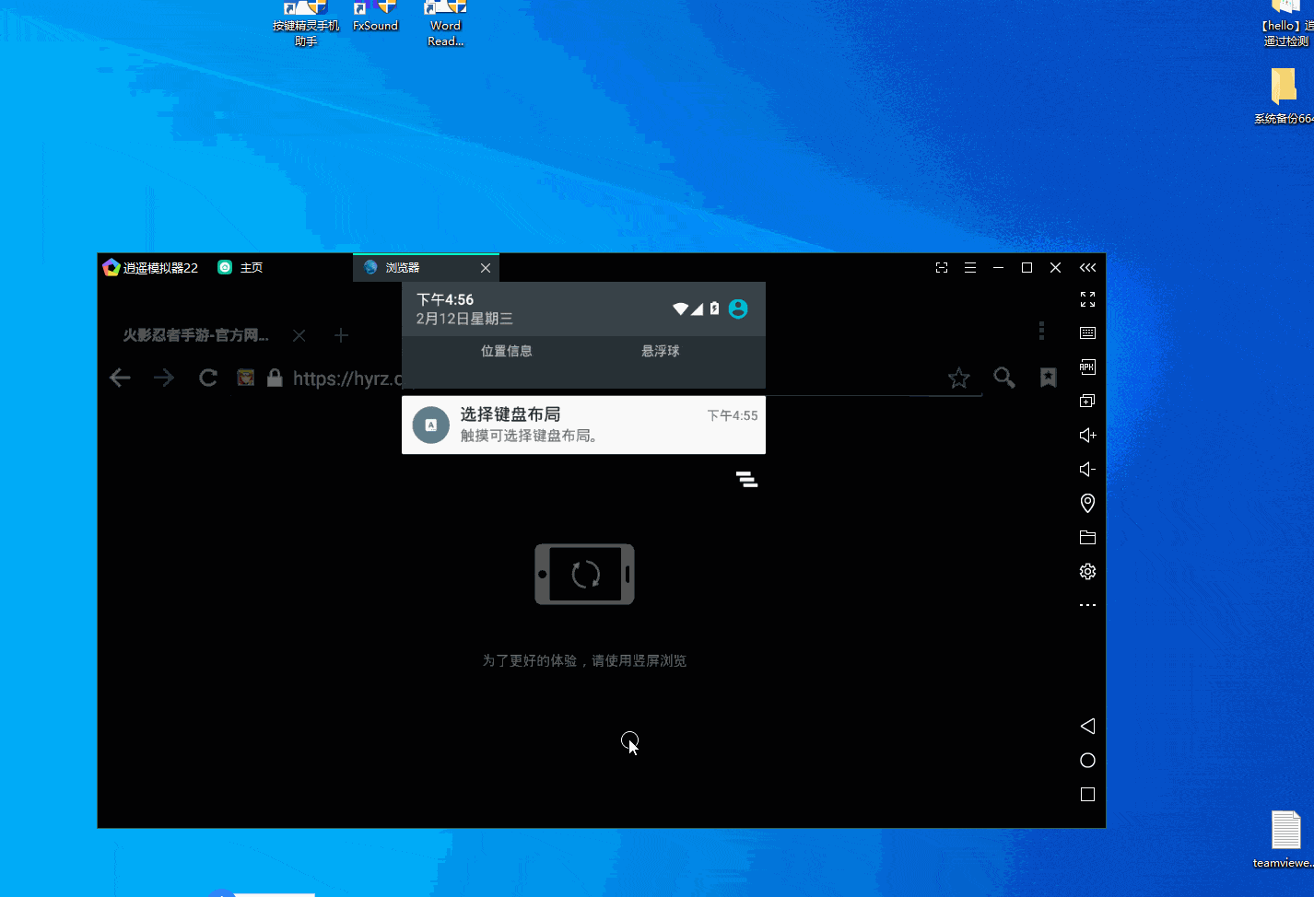Enter fullscreen with the expand arrows icon
This screenshot has width=1314, height=897.
(x=1087, y=299)
